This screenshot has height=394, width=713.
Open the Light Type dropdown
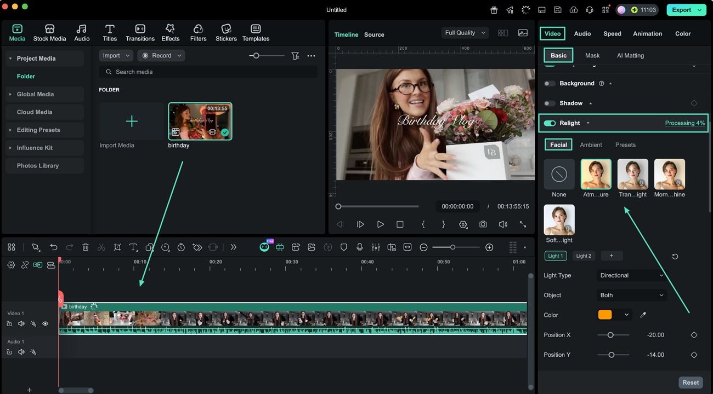(631, 276)
